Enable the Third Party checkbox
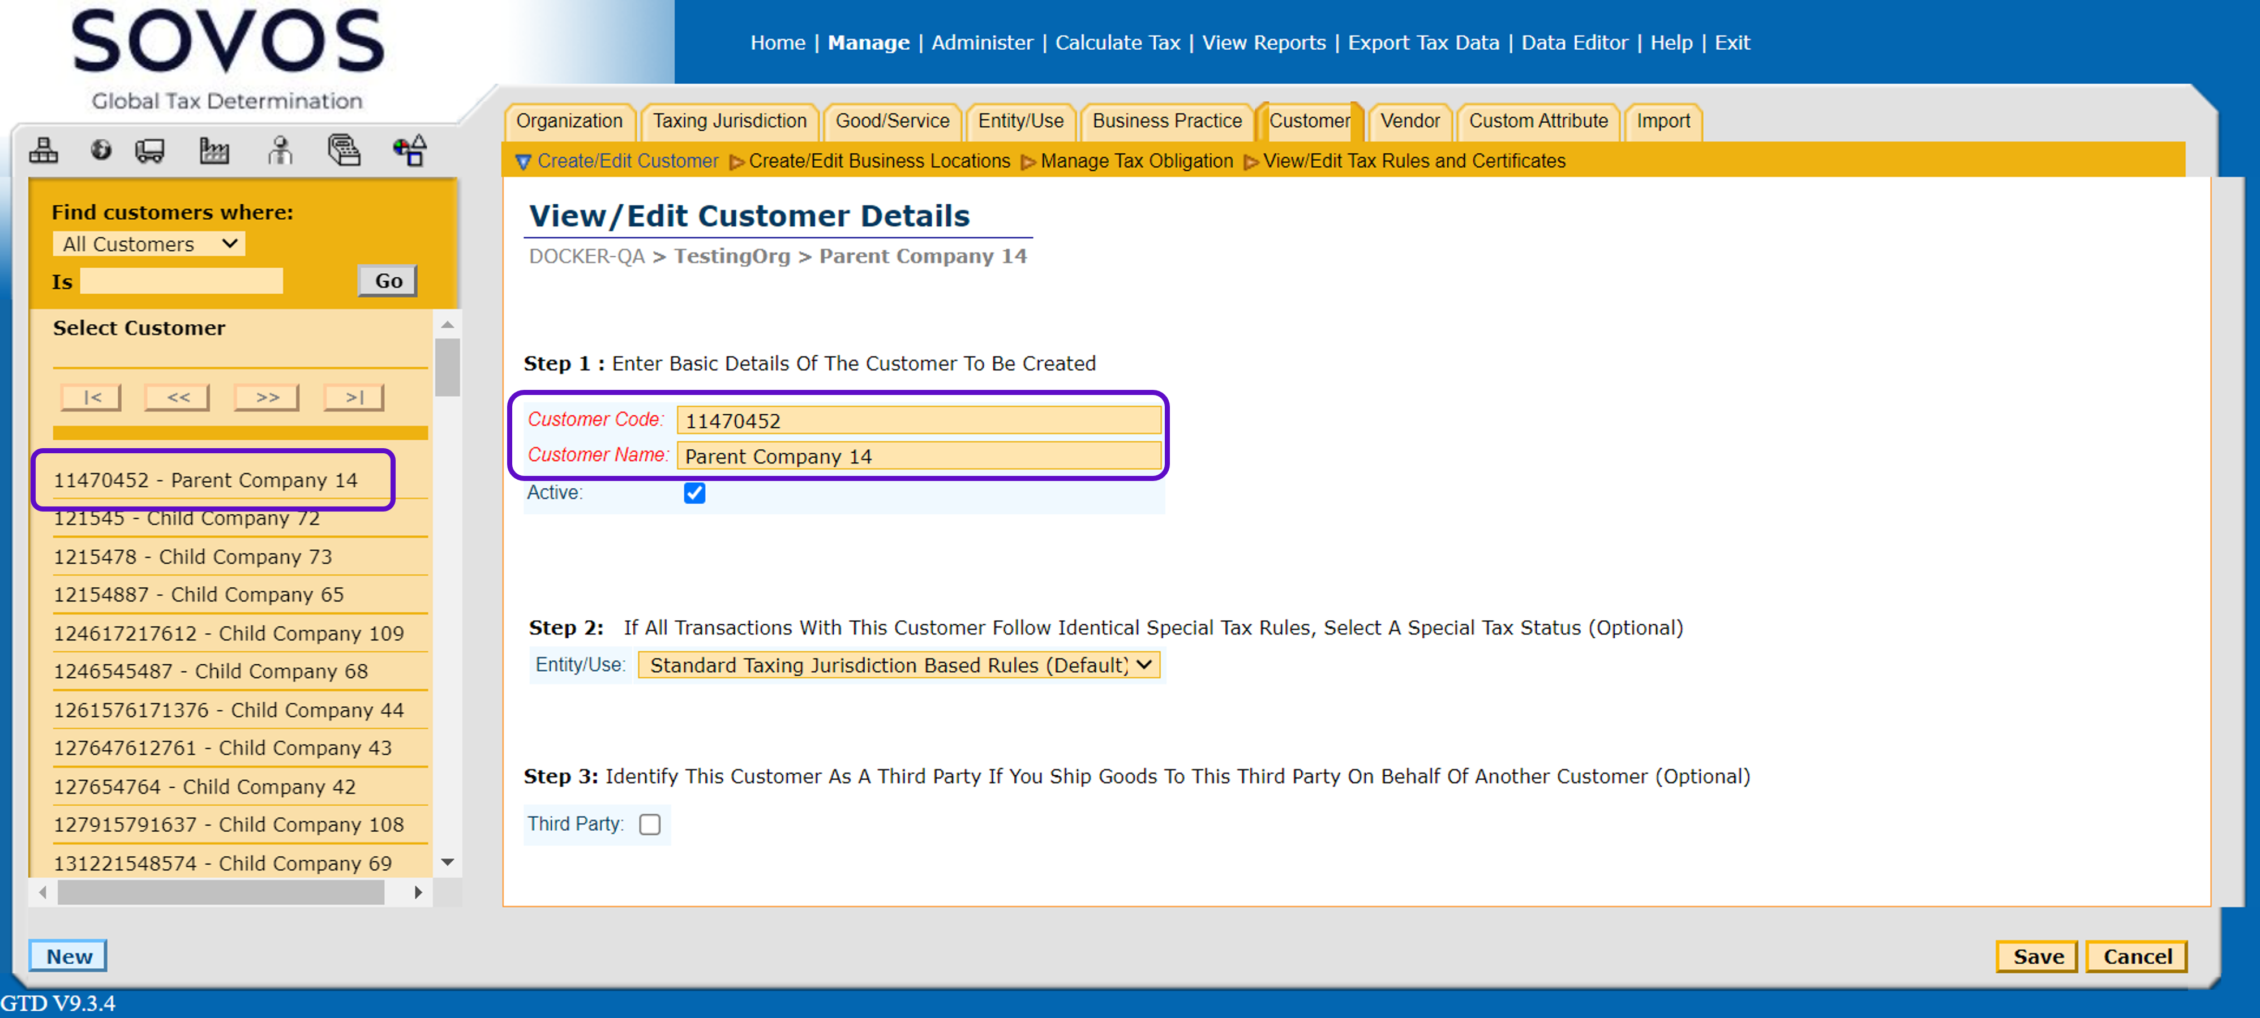Viewport: 2260px width, 1018px height. (x=649, y=824)
